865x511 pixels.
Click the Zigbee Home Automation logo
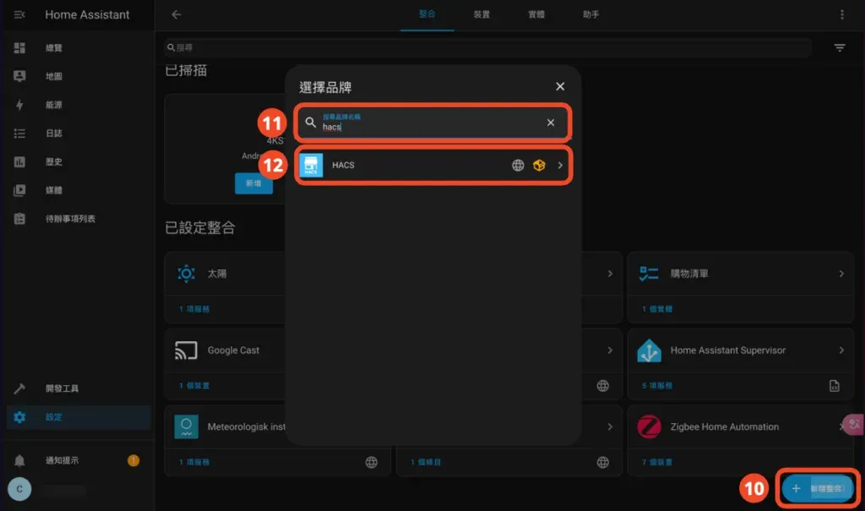pos(649,427)
